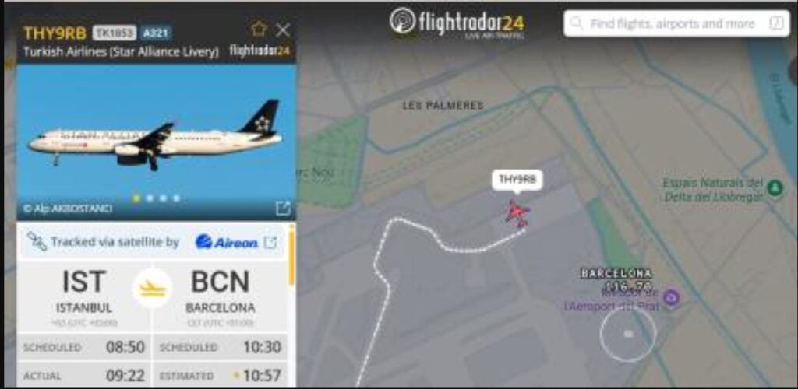Click the green Espais Naturals park pin
This screenshot has width=798, height=389.
click(x=775, y=188)
